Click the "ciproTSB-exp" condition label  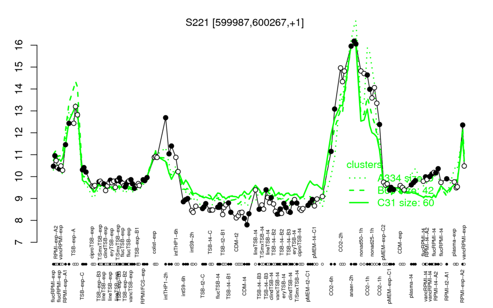tap(92, 242)
